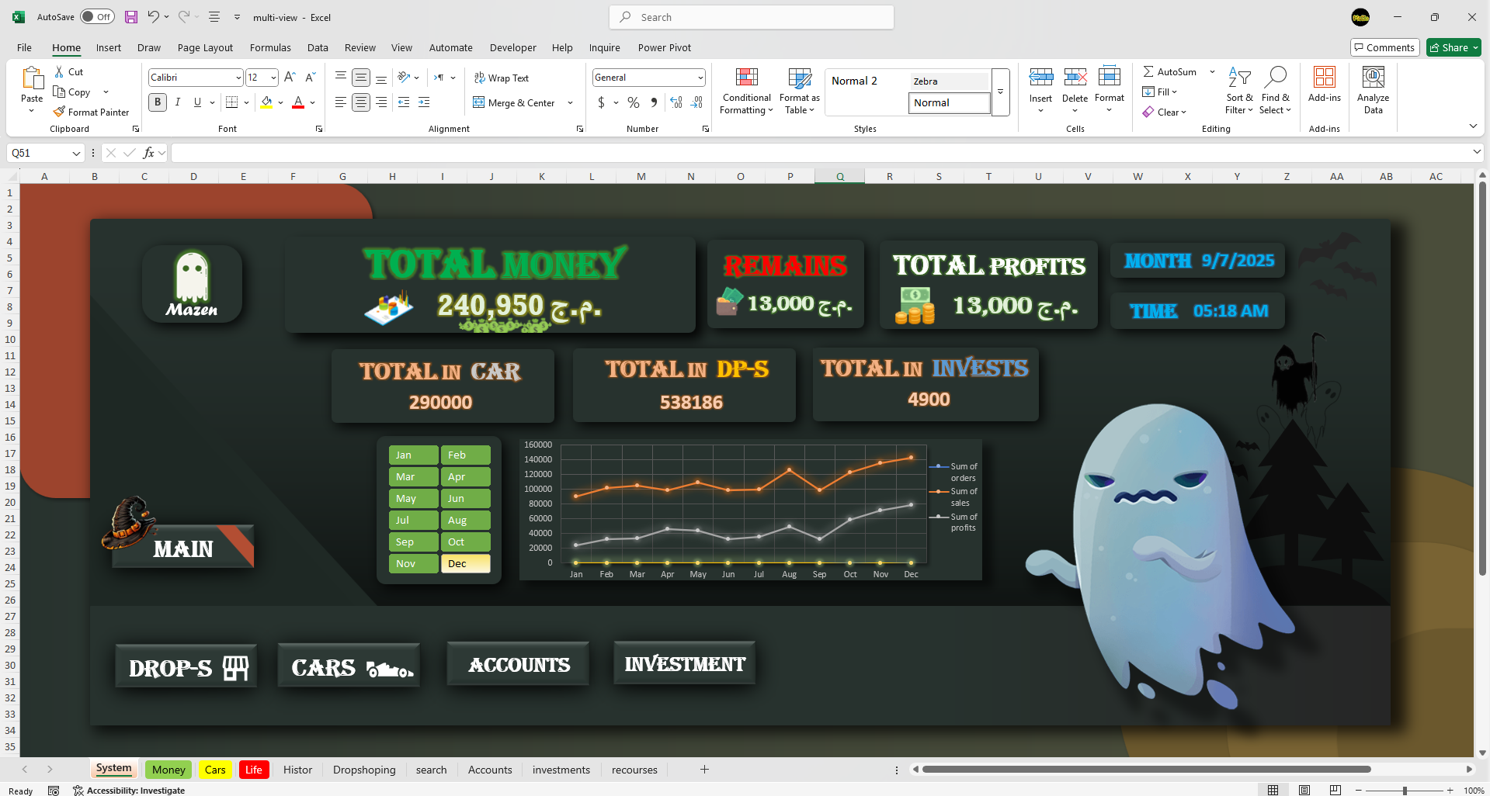This screenshot has height=796, width=1490.
Task: Click the Percent Style icon
Action: coord(634,102)
